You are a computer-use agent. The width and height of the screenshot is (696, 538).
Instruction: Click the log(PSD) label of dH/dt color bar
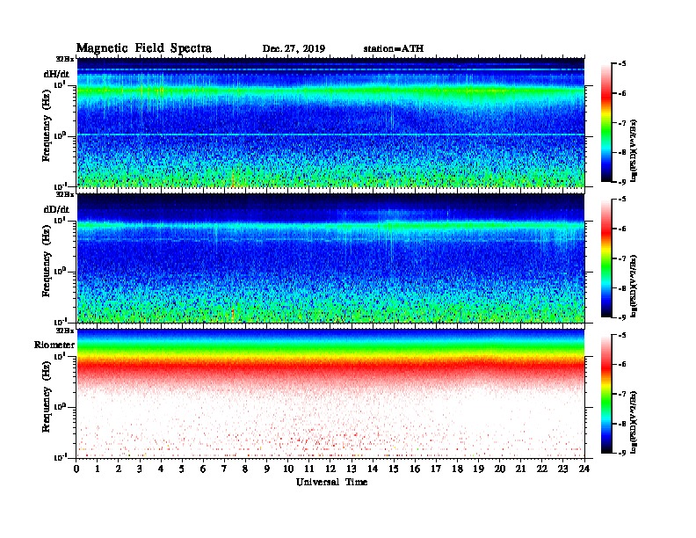[x=634, y=150]
